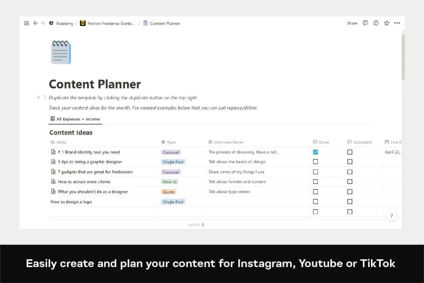Click the question mark help button
The width and height of the screenshot is (424, 283).
point(391,215)
